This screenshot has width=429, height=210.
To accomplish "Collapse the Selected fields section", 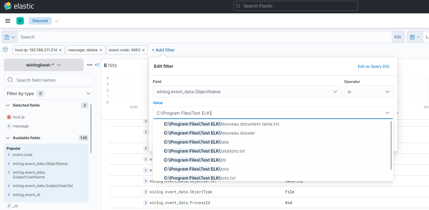I will pyautogui.click(x=8, y=105).
